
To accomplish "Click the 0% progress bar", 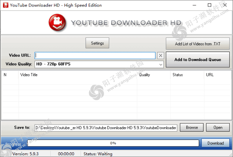I will pos(113,143).
